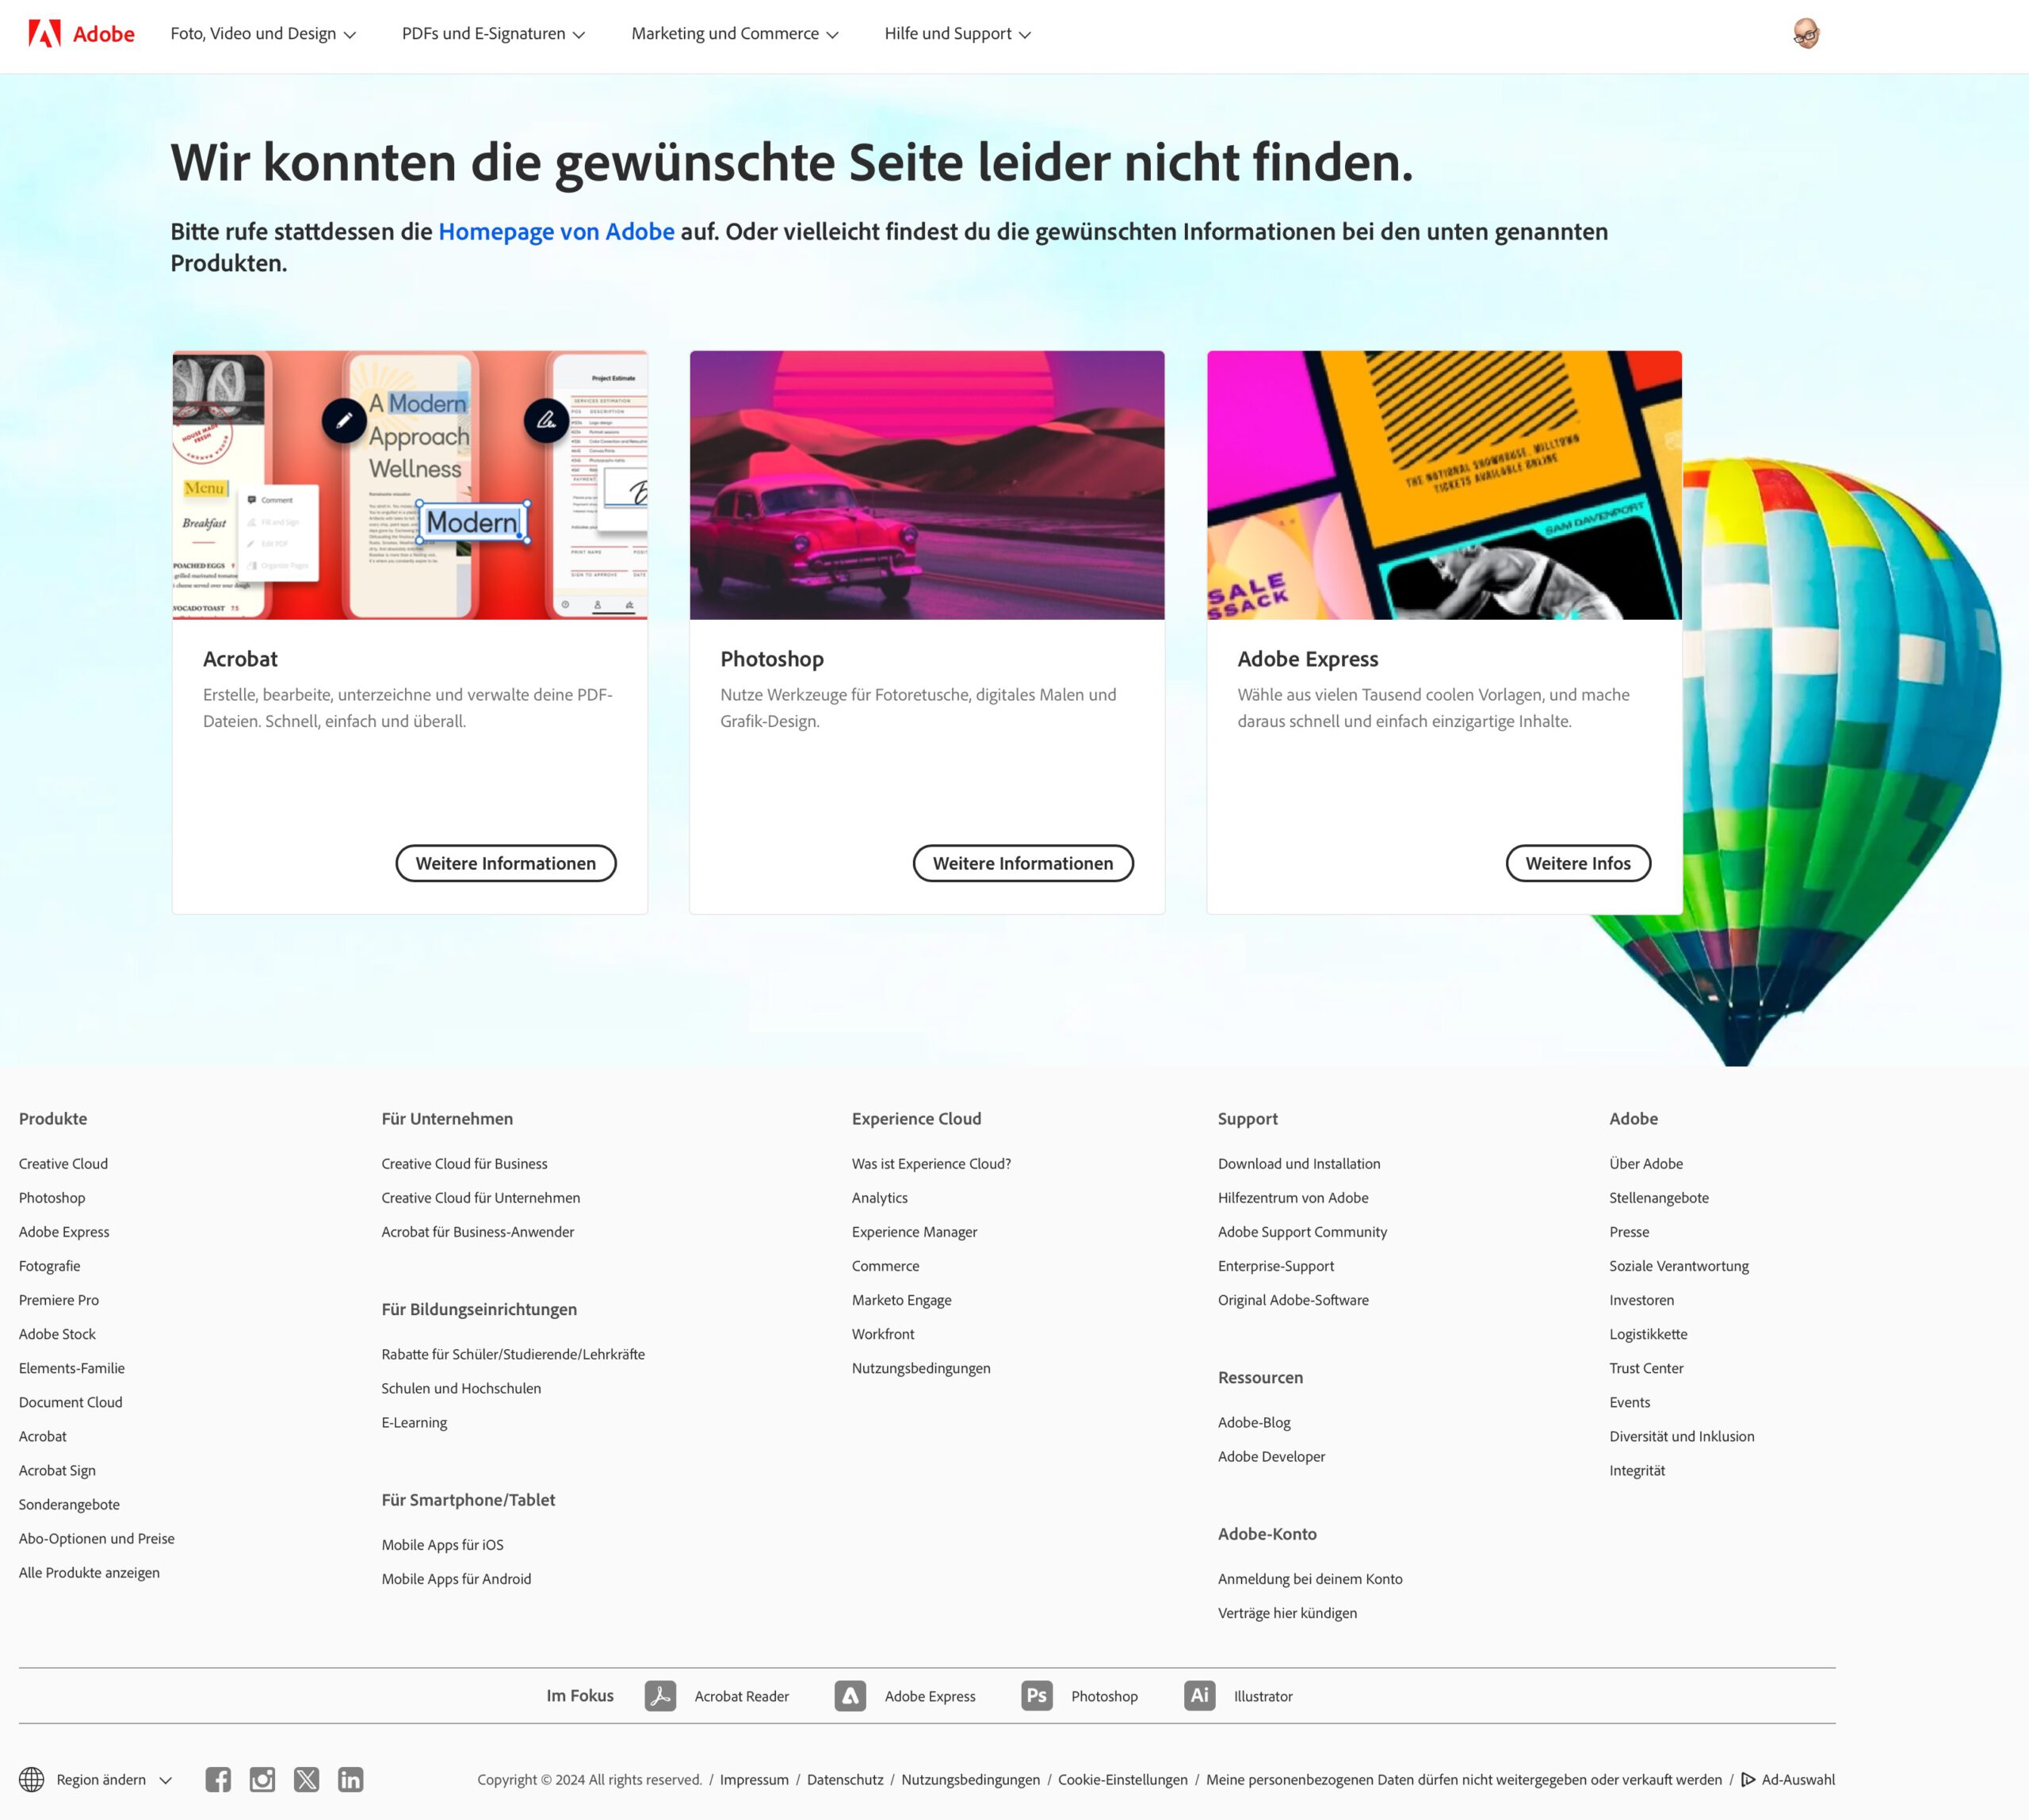This screenshot has height=1820, width=2029.
Task: Click the Photoshop Ps icon in footer
Action: tap(1037, 1695)
